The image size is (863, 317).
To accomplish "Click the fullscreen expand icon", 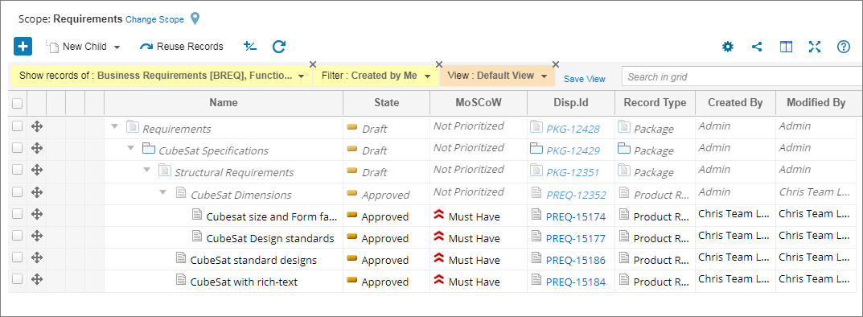I will [x=815, y=47].
